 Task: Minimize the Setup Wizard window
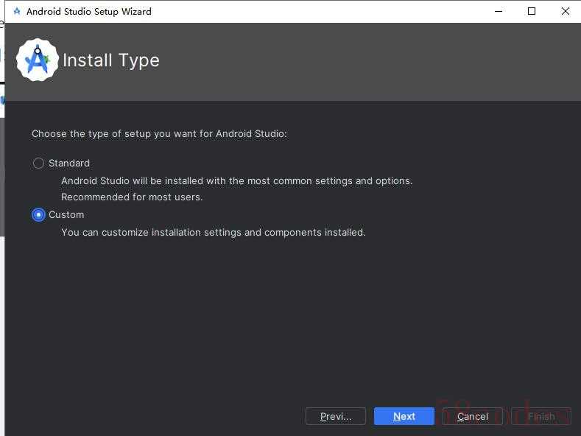[x=499, y=12]
